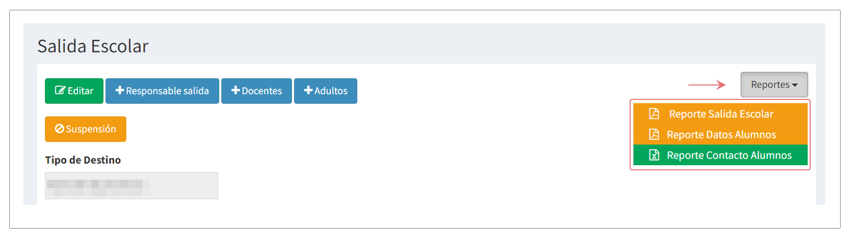Viewport: 852px width, 242px height.
Task: Select Reporte Contacto Alumnos option
Action: click(720, 155)
